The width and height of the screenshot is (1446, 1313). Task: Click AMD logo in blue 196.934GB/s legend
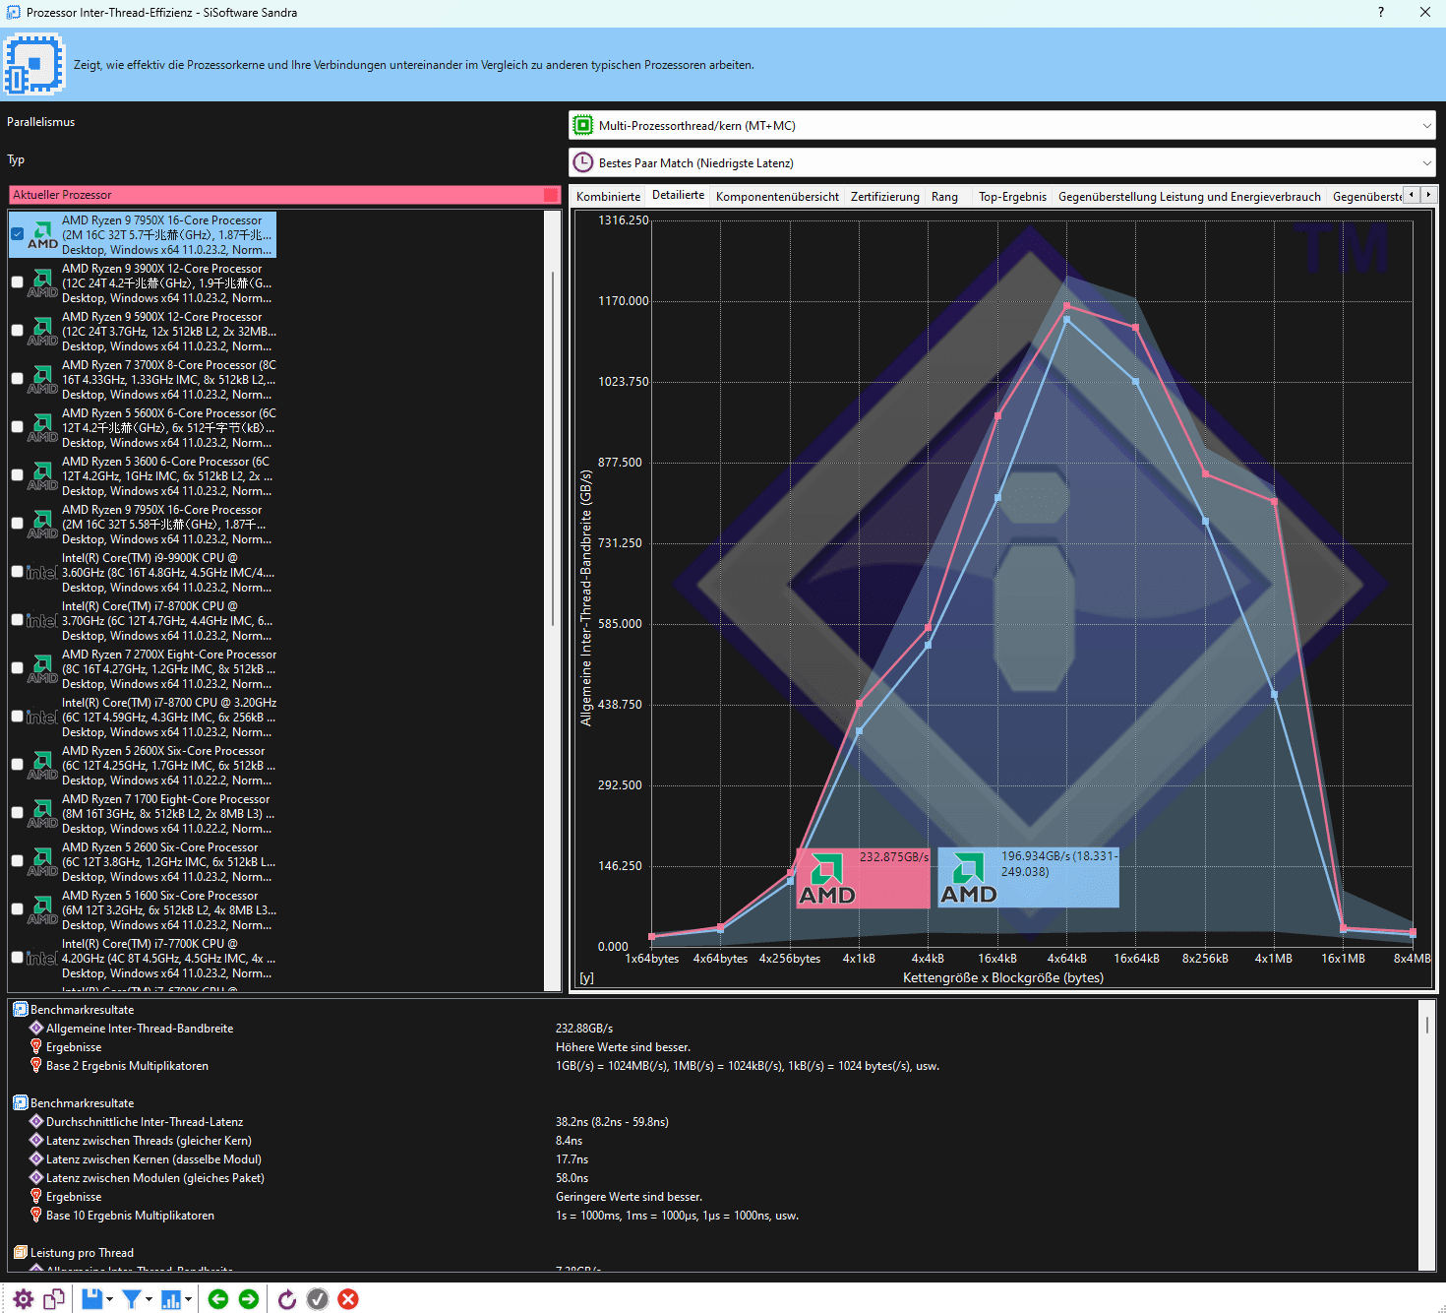969,879
